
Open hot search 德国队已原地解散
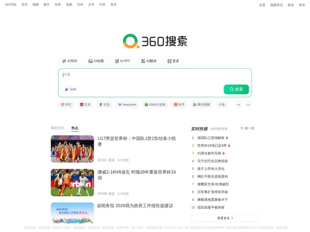[211, 138]
